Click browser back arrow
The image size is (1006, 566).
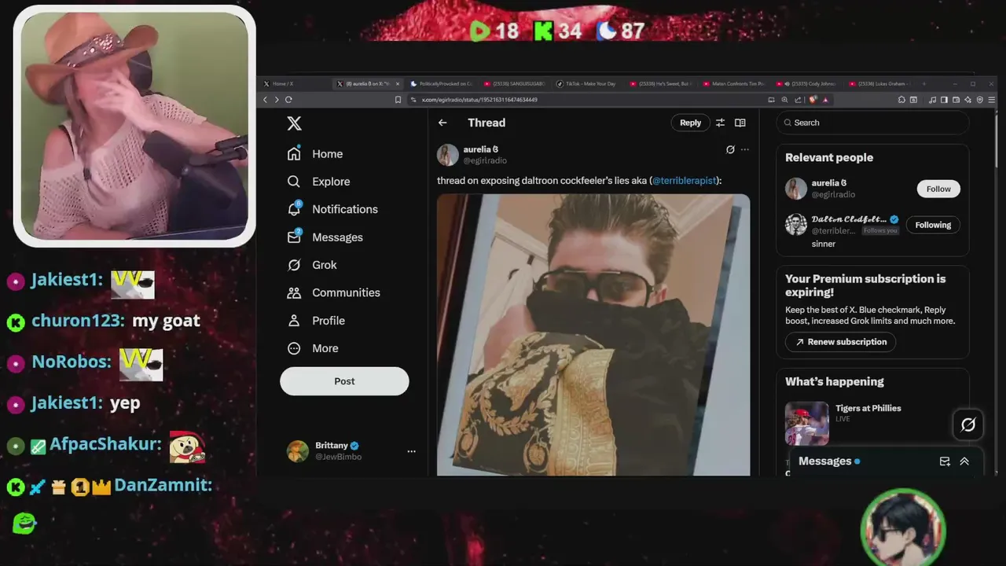(x=265, y=100)
